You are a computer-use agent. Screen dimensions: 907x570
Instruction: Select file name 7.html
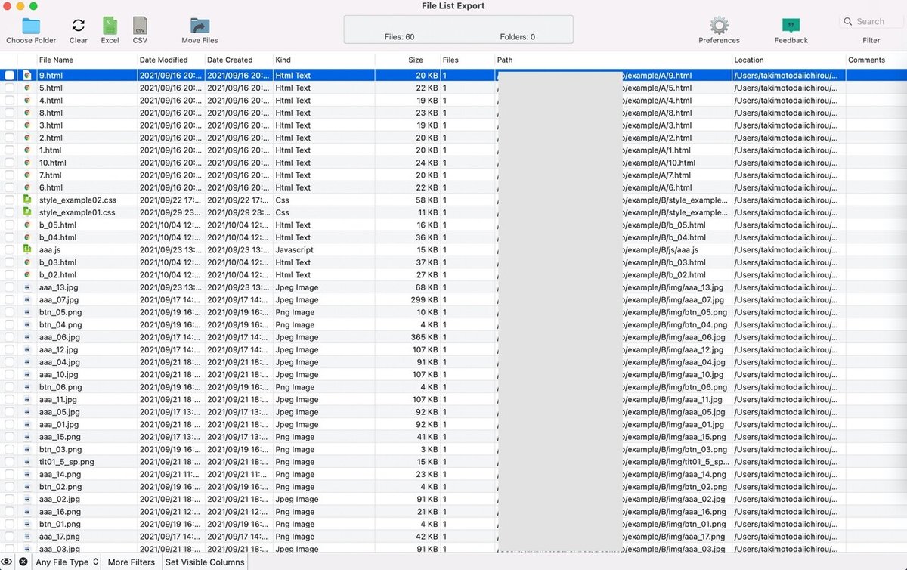click(51, 175)
